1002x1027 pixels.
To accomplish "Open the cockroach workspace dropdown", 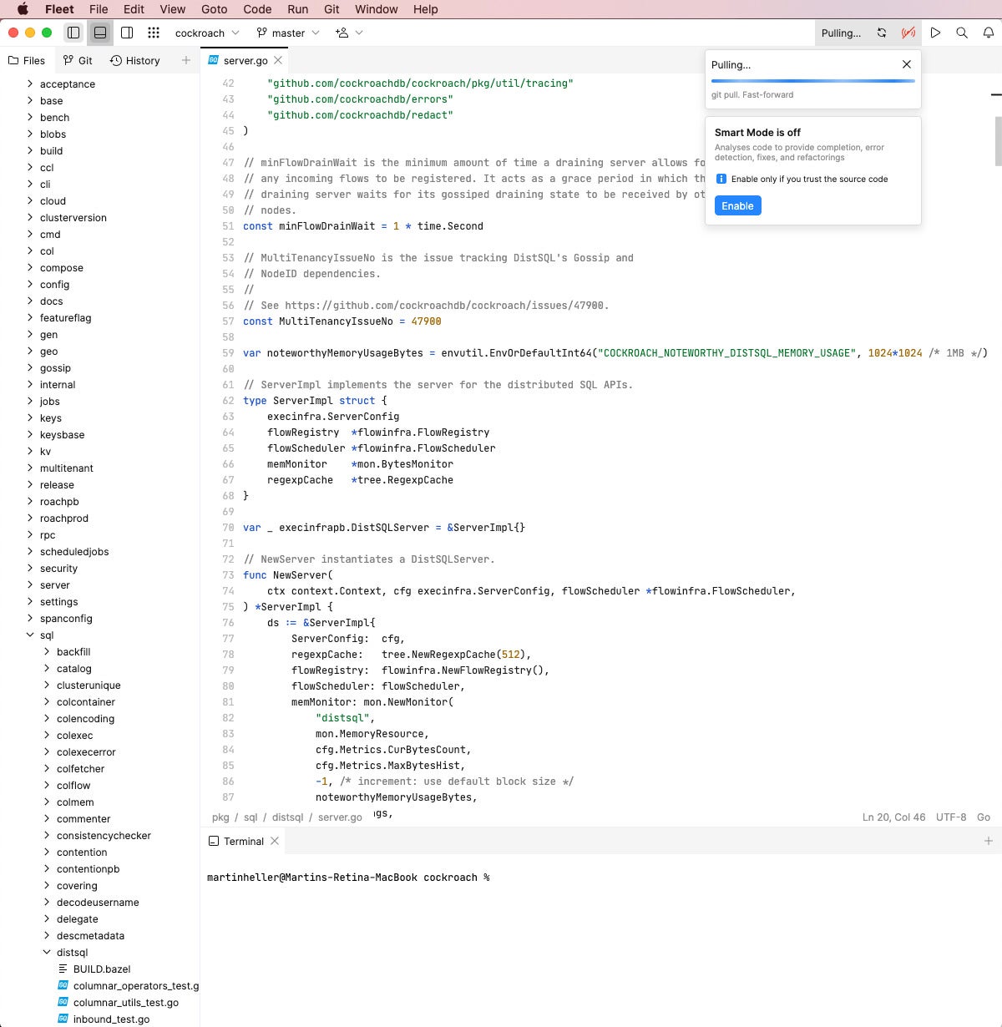I will 207,33.
